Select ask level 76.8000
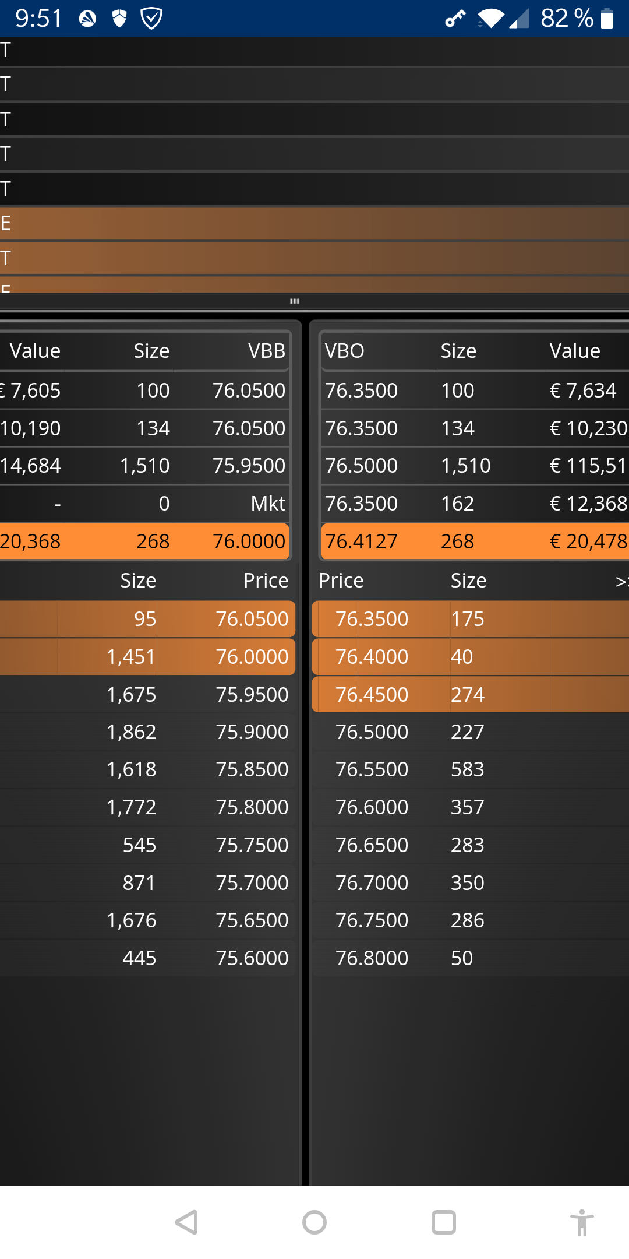Image resolution: width=629 pixels, height=1259 pixels. click(x=471, y=958)
